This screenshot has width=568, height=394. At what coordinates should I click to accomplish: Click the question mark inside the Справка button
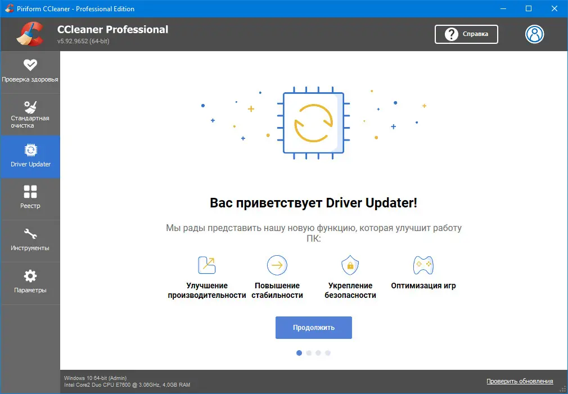pos(452,34)
